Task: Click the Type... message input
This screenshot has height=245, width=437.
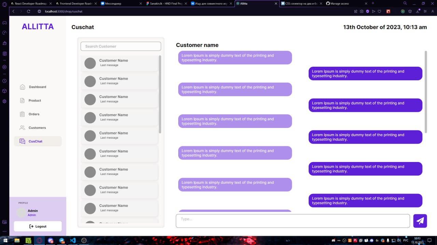Action: click(293, 221)
